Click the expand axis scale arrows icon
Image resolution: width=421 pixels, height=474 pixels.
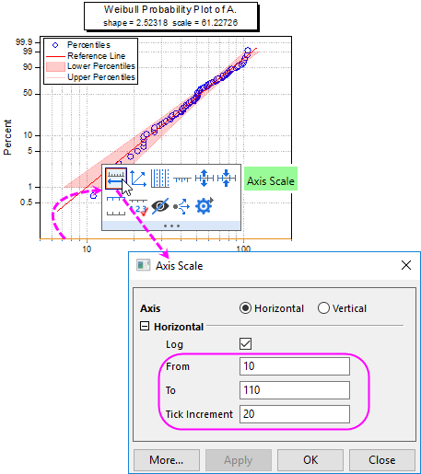pos(205,178)
